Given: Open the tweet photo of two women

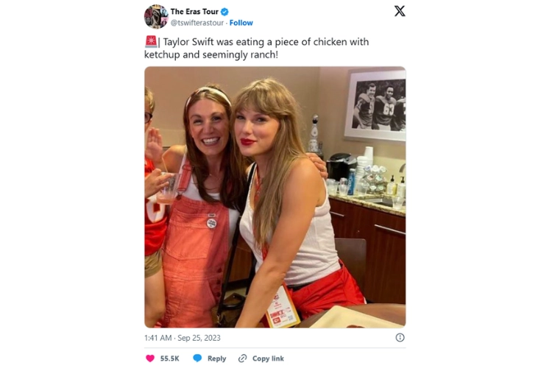Looking at the screenshot, I should [275, 197].
